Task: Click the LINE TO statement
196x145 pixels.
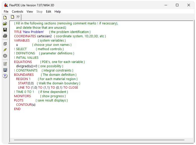Action: tap(48, 88)
